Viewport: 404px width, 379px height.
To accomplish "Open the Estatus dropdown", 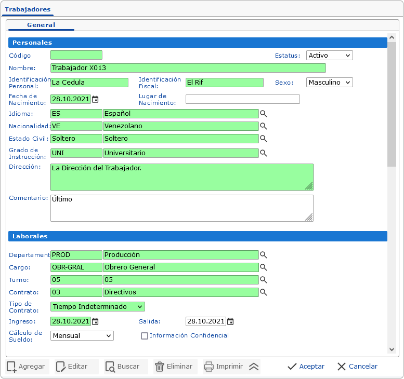I will click(x=329, y=56).
